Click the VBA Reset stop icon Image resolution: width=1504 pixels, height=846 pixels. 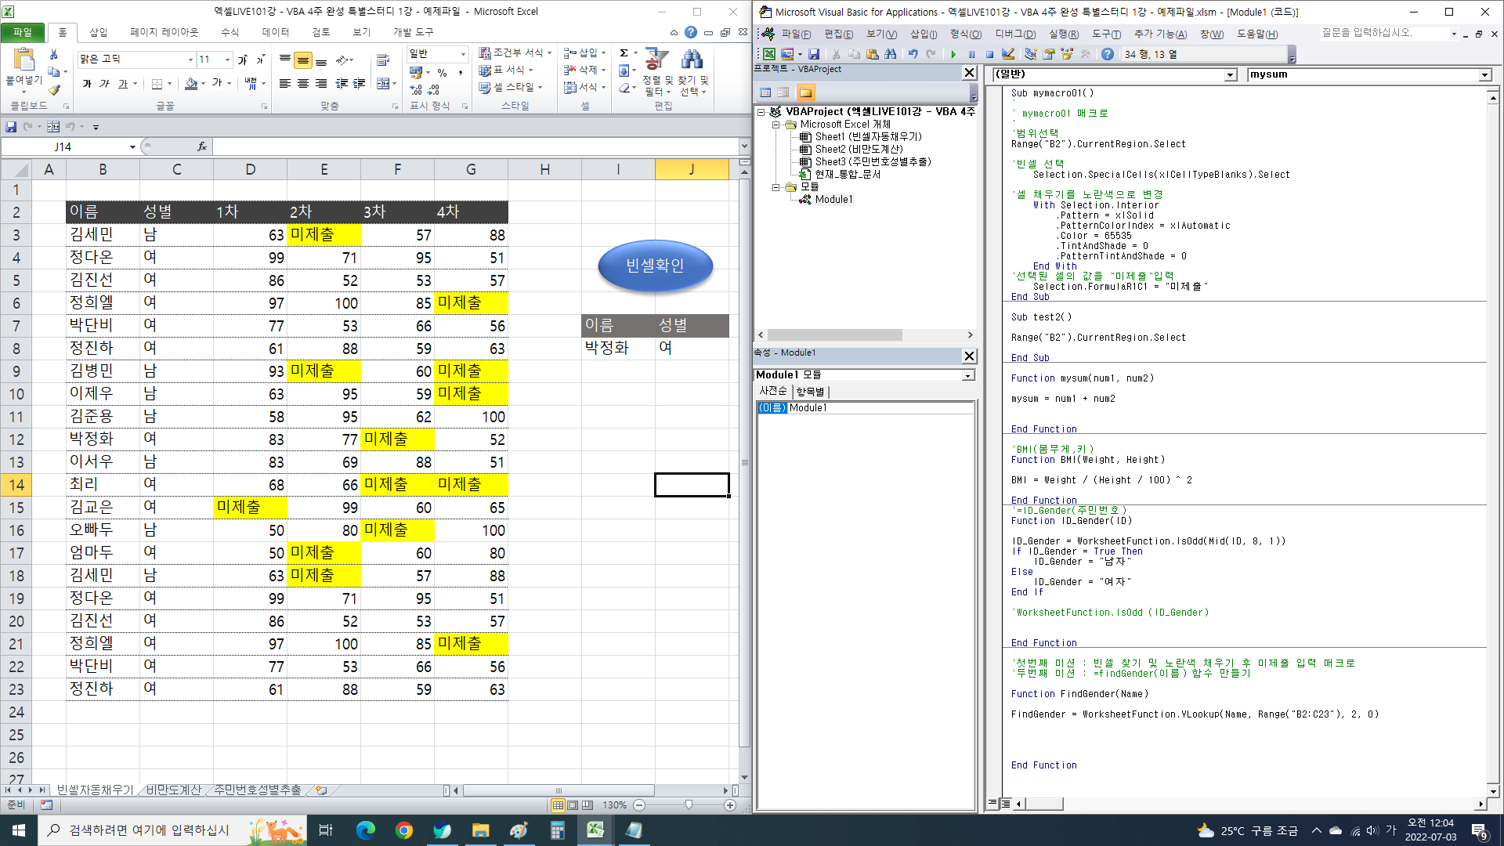[x=989, y=54]
